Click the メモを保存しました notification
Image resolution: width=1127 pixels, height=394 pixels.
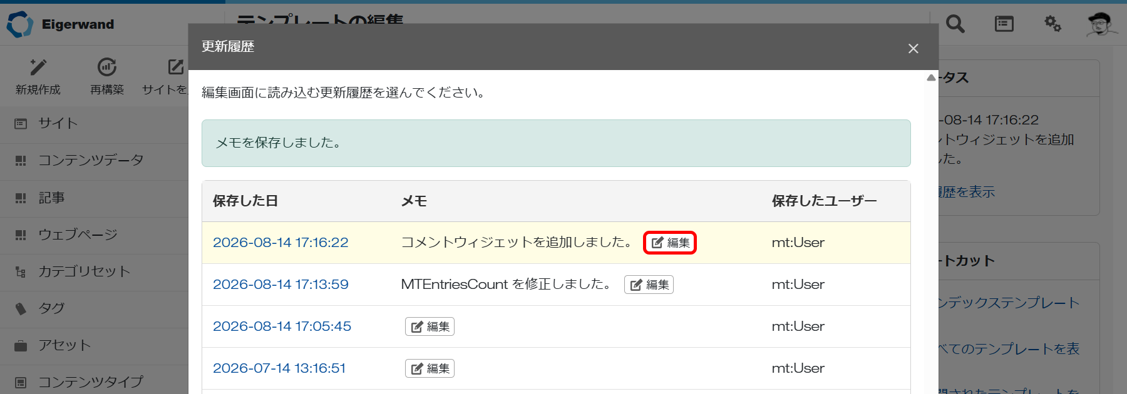(x=556, y=143)
